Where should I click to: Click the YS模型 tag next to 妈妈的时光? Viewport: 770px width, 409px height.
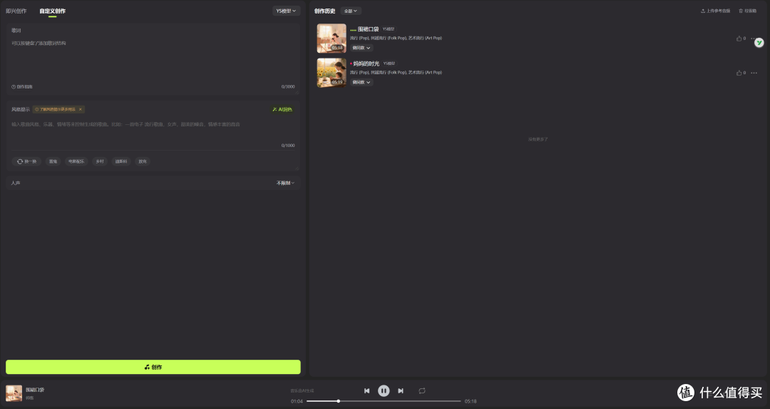coord(389,64)
